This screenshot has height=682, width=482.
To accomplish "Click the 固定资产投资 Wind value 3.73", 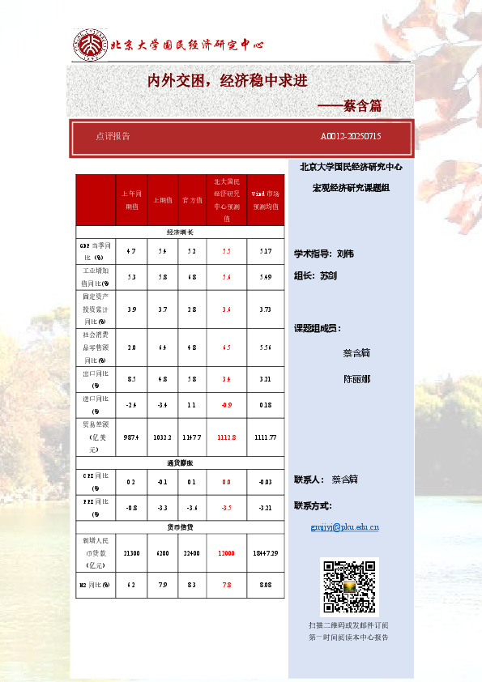I will [266, 309].
